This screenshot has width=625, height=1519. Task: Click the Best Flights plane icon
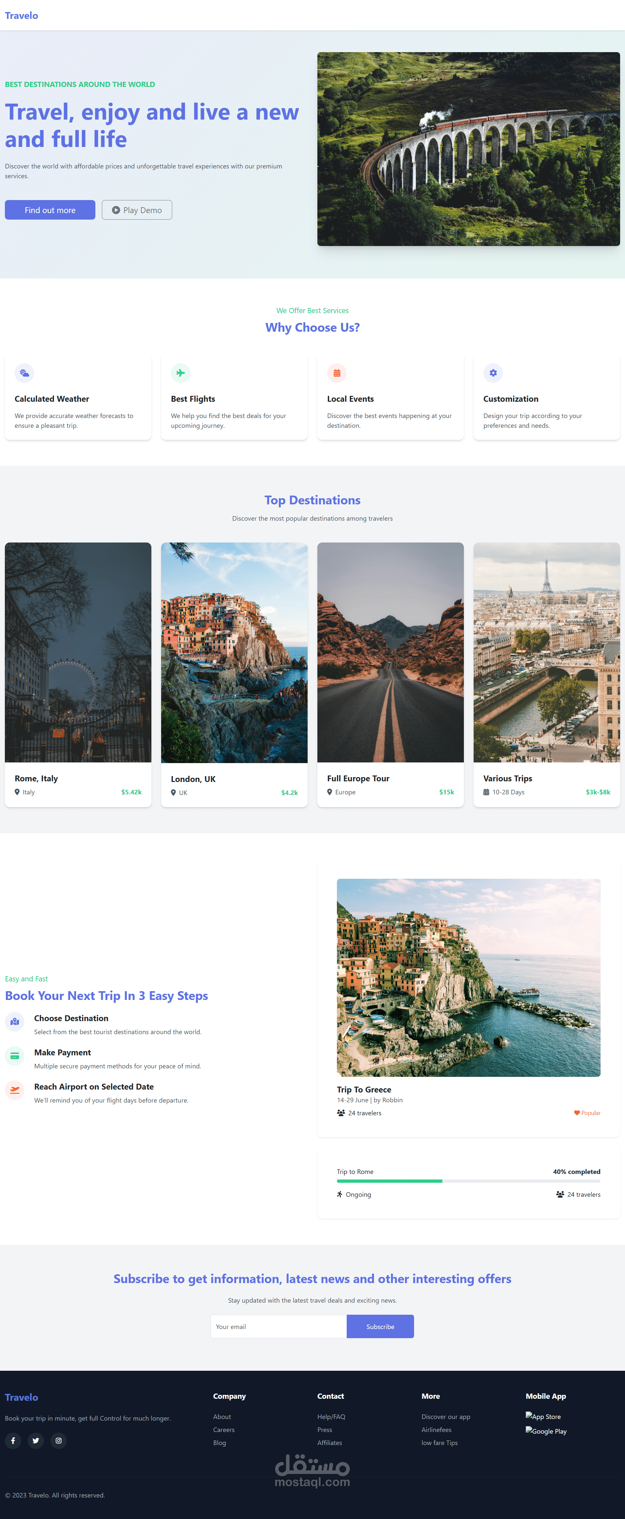[x=180, y=373]
